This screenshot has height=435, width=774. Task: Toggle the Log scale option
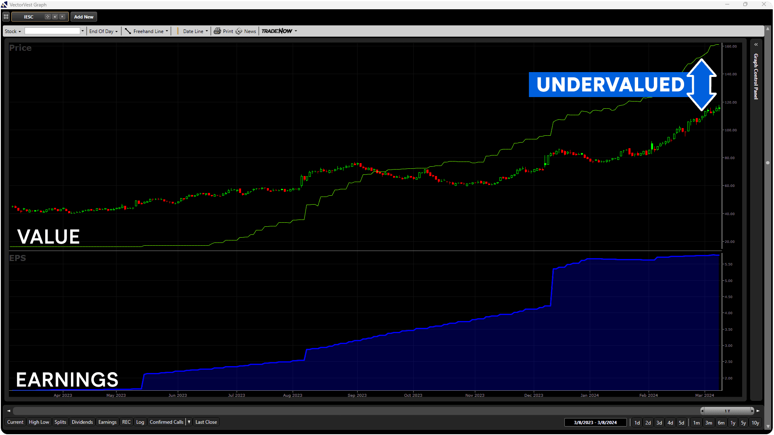(x=140, y=422)
